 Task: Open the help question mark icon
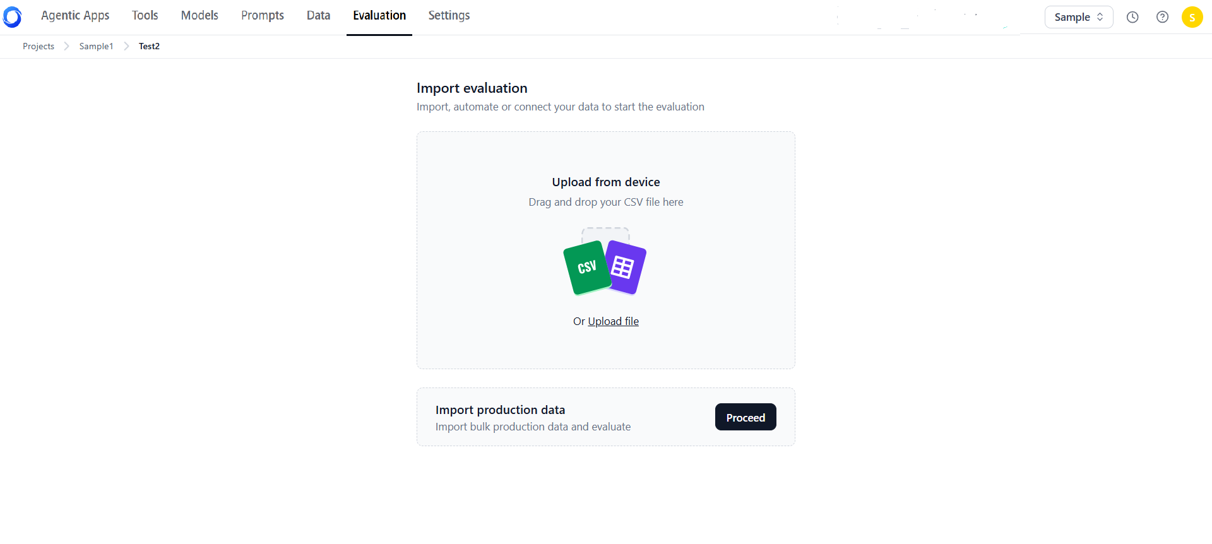1162,17
